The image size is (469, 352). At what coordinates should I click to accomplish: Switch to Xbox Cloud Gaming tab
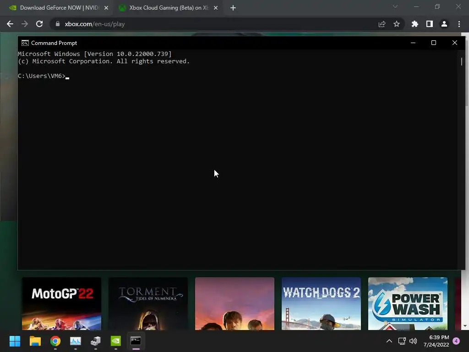[x=168, y=8]
